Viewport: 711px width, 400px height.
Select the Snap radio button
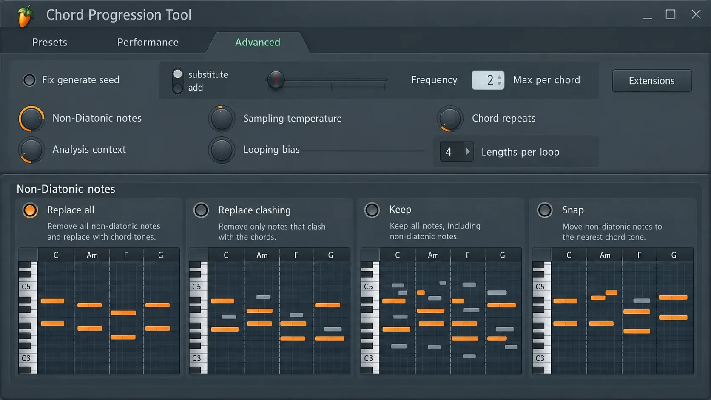coord(545,210)
